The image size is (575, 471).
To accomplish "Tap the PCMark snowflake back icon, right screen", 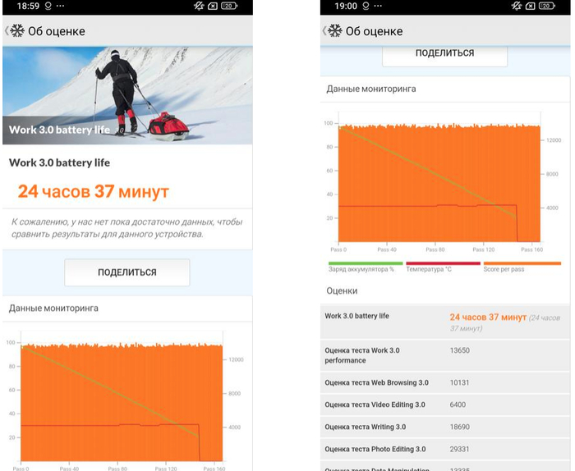I will pos(334,31).
